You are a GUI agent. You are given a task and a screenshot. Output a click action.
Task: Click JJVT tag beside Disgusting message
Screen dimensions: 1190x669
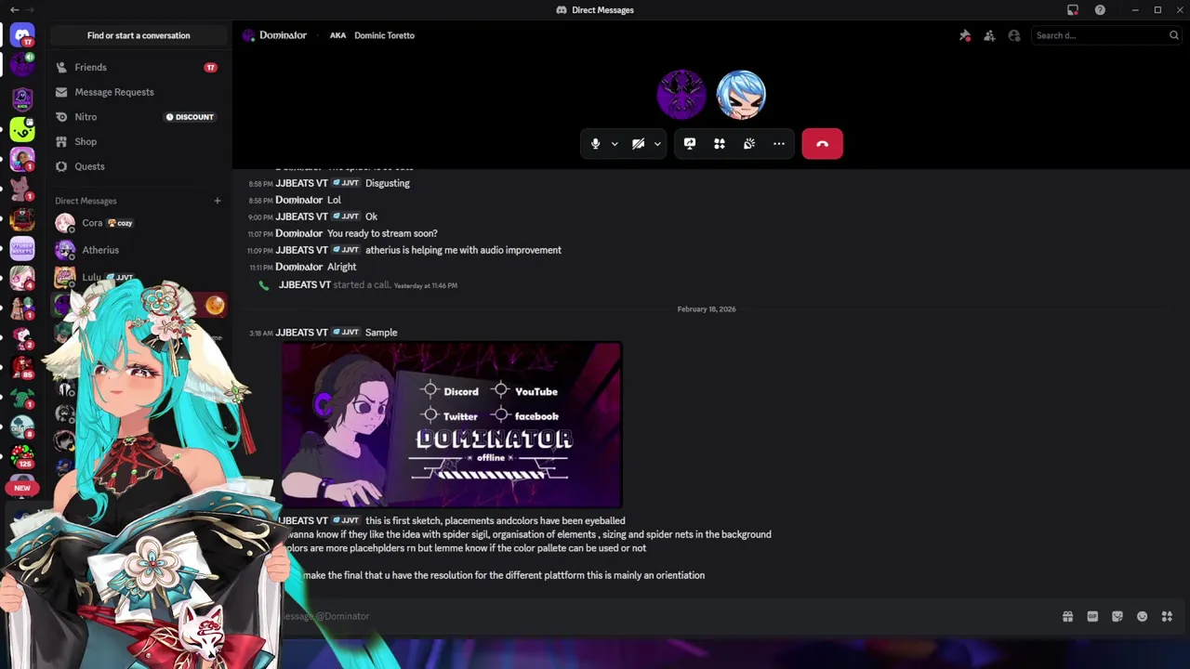[347, 183]
